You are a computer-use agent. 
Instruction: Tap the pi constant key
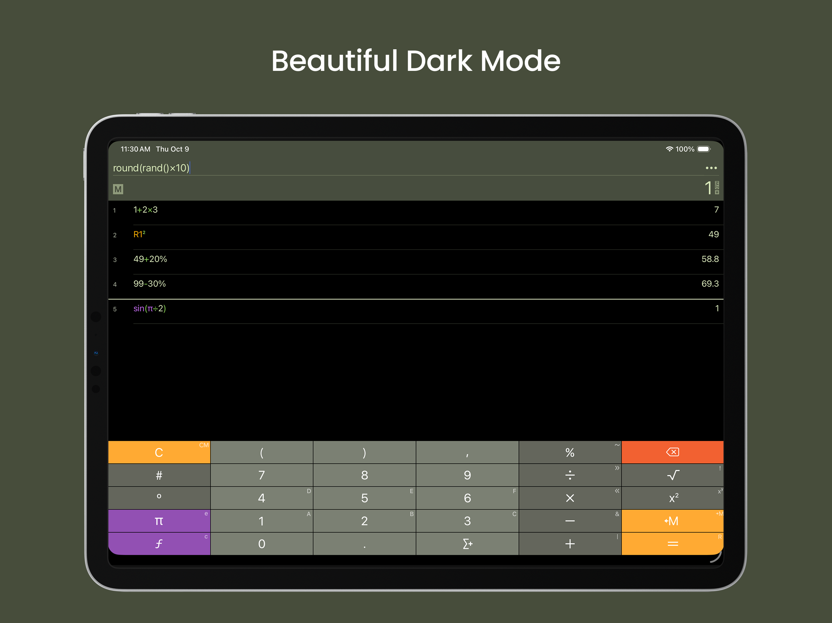click(159, 521)
